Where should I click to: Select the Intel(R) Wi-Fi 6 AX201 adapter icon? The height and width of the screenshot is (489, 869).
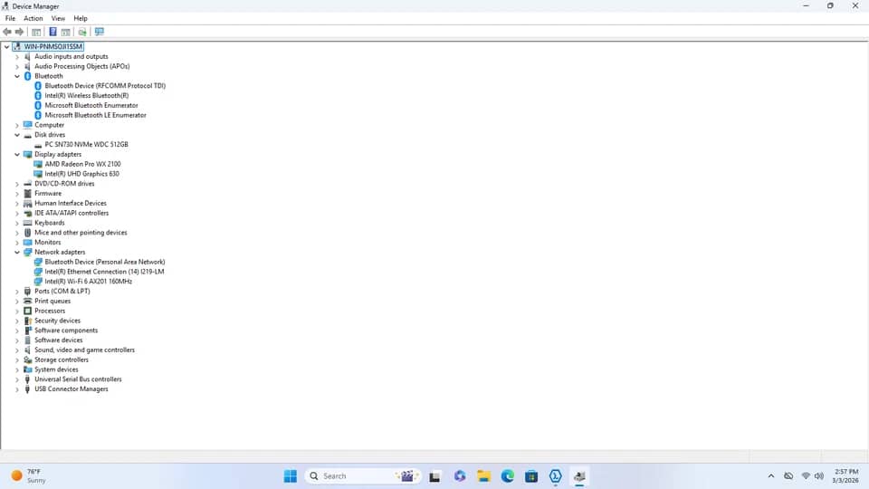[38, 282]
